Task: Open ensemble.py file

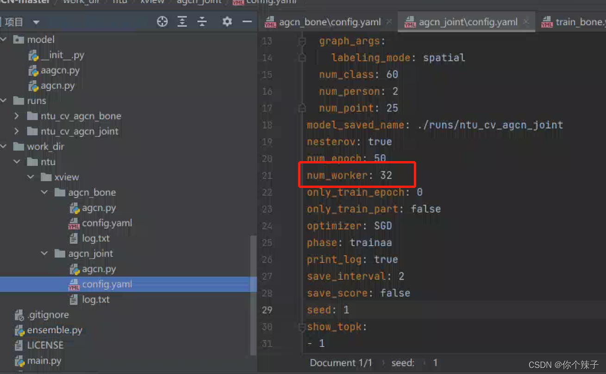Action: (x=48, y=330)
